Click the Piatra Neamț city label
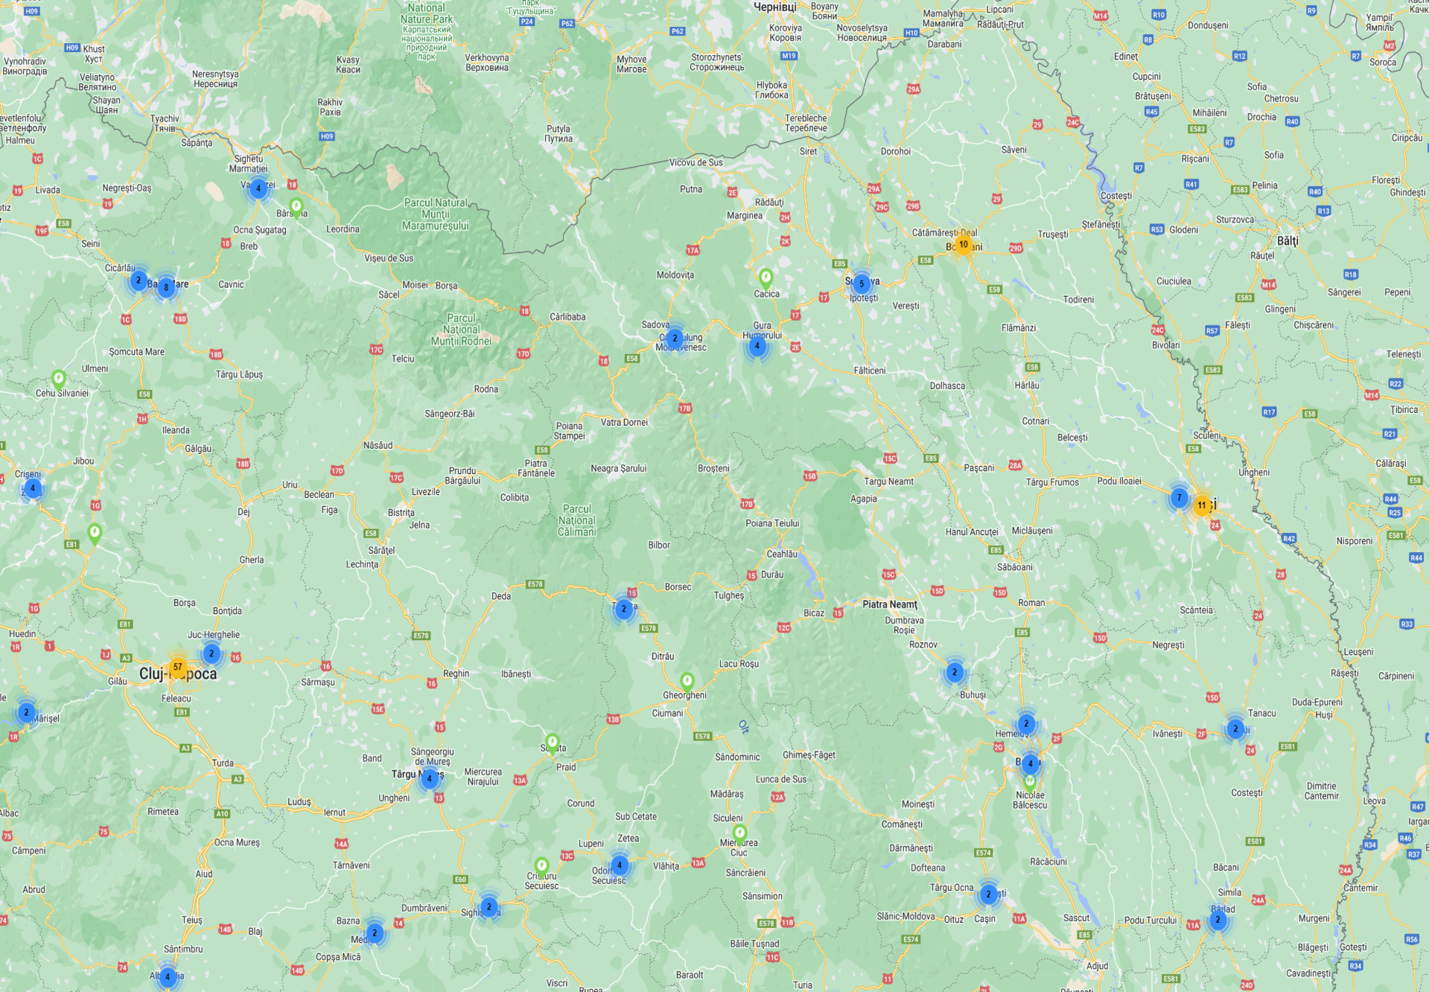The width and height of the screenshot is (1429, 992). (x=889, y=604)
